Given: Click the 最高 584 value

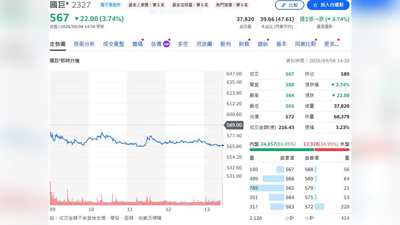Looking at the screenshot, I should [x=290, y=95].
